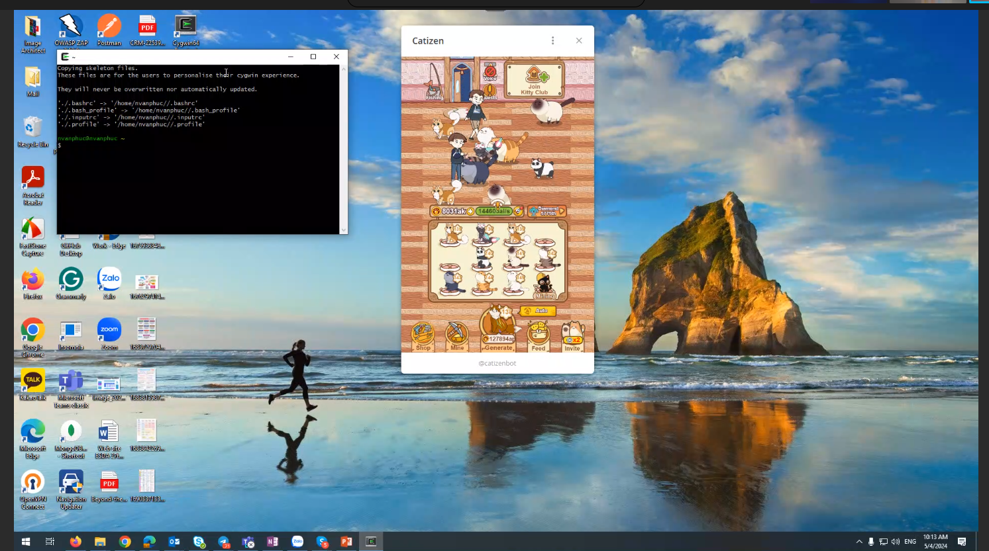
Task: Open Zoom desktop shortcut
Action: (x=109, y=335)
